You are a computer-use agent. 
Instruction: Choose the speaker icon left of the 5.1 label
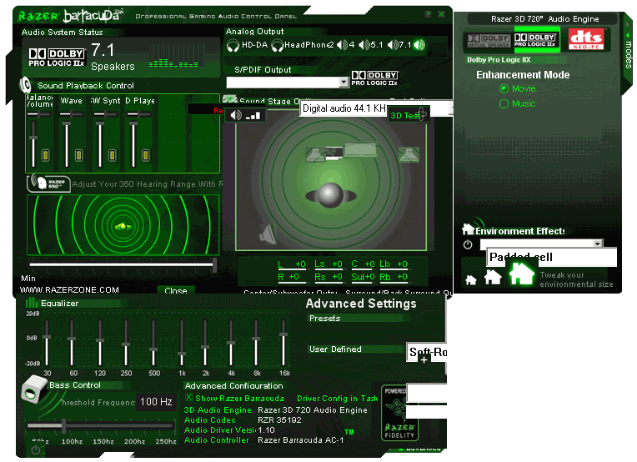coord(364,45)
